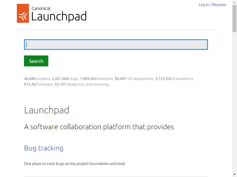Click the '46,688 projects' statistic text
Screen dimensions: 237x177
(37, 79)
